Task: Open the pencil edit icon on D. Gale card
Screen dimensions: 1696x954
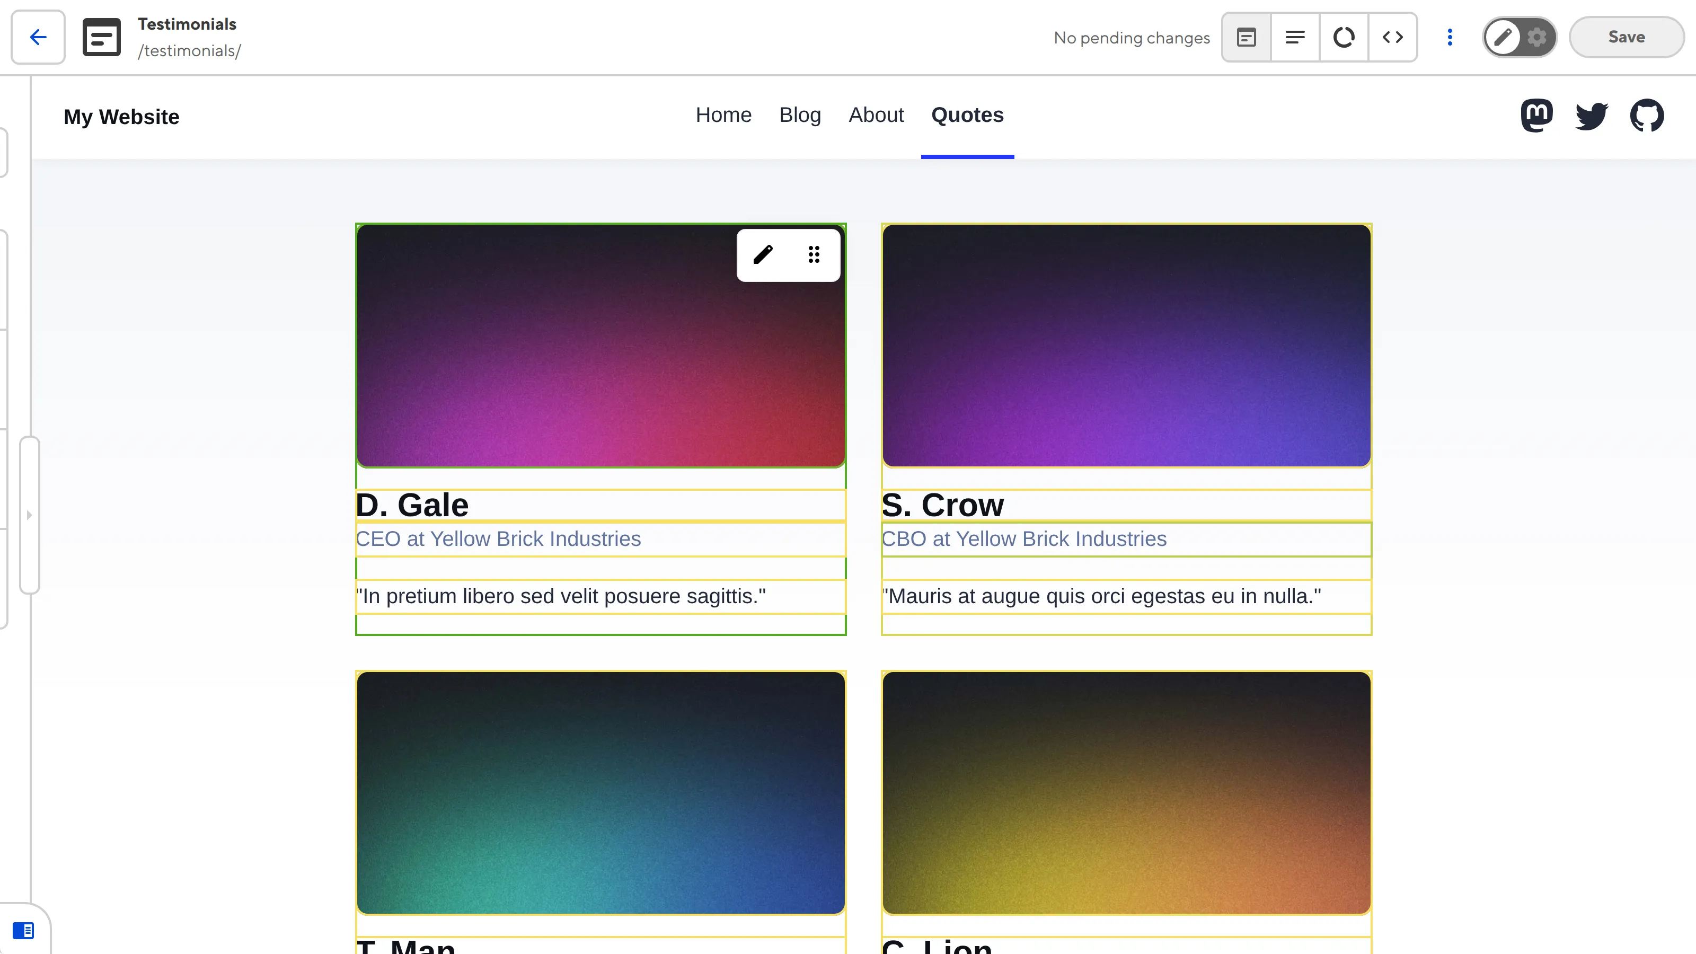Action: tap(763, 255)
